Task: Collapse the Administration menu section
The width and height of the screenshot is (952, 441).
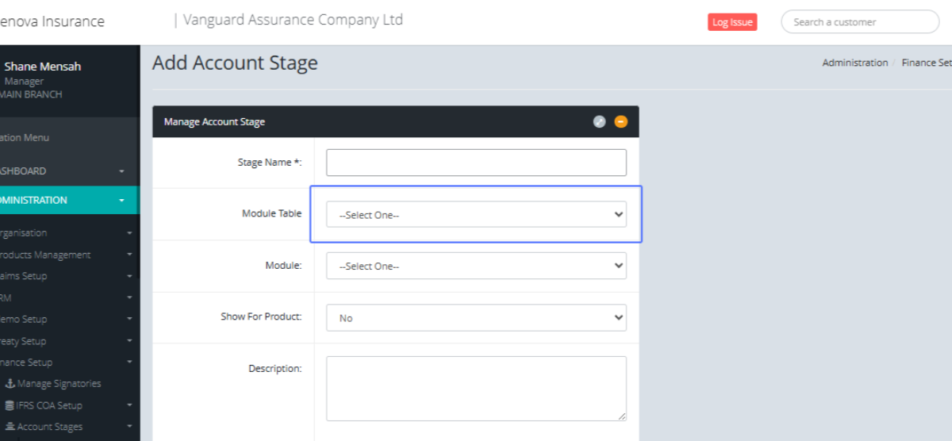Action: pos(63,201)
